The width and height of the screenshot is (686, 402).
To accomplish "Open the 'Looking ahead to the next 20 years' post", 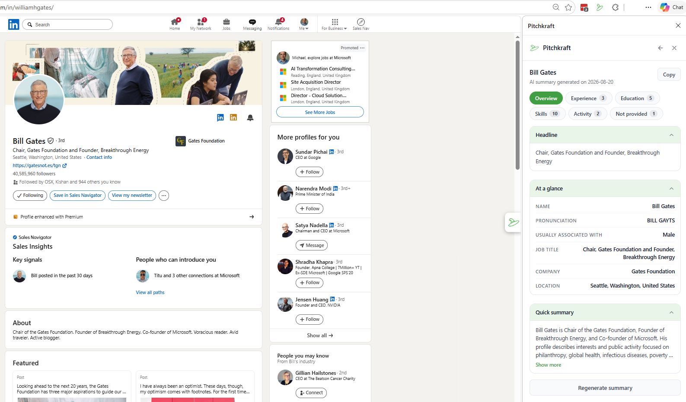I will pos(72,389).
